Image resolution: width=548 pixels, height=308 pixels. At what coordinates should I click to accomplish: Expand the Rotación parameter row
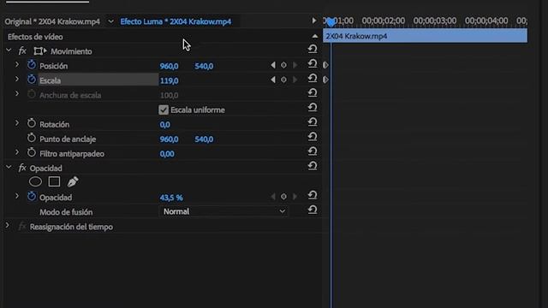17,123
